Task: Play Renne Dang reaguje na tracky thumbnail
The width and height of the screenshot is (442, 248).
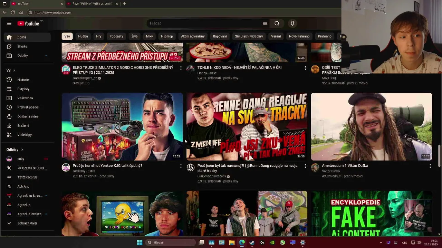Action: (x=247, y=126)
